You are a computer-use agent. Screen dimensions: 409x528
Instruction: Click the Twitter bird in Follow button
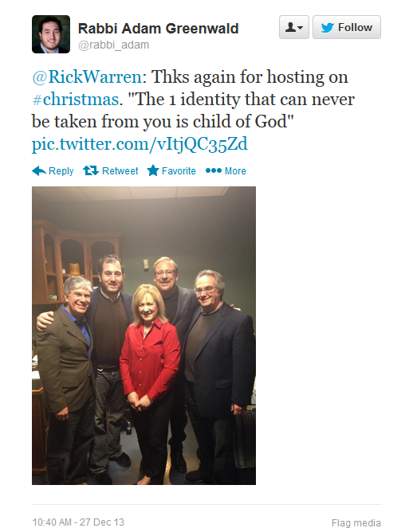click(327, 27)
